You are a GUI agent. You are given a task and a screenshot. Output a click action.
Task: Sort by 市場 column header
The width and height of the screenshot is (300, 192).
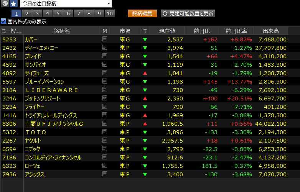click(125, 31)
